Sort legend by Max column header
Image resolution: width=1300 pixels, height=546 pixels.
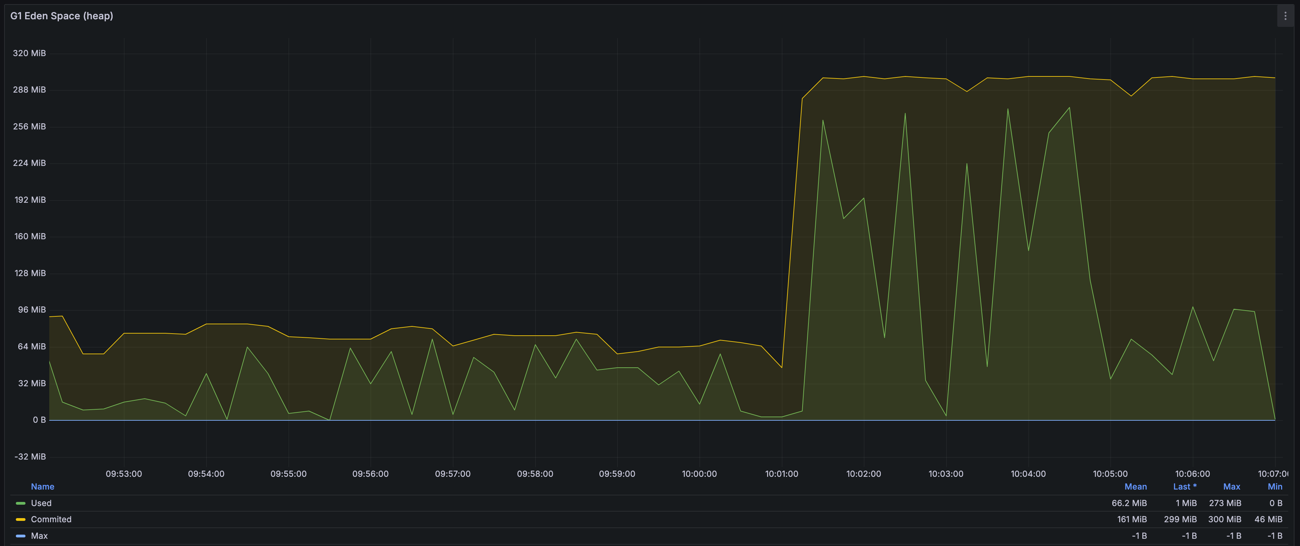point(1231,486)
